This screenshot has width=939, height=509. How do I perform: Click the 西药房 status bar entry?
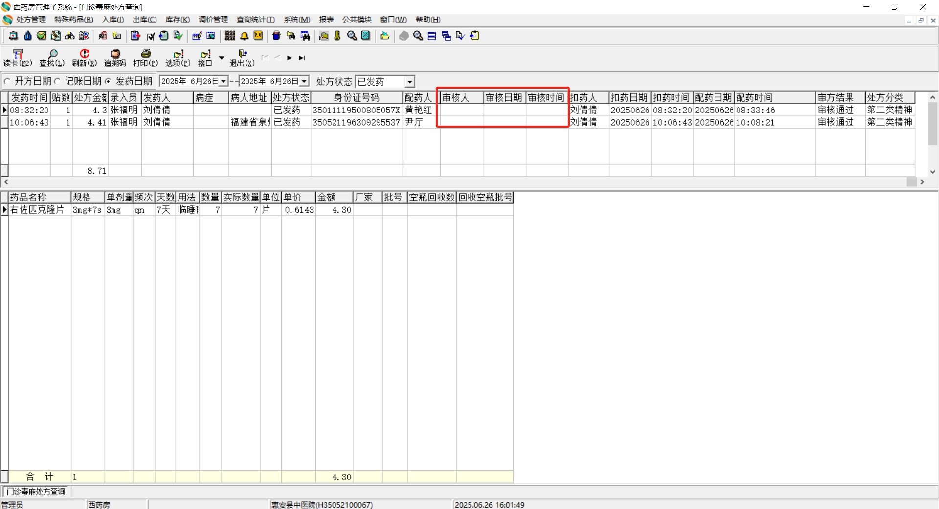tap(116, 505)
